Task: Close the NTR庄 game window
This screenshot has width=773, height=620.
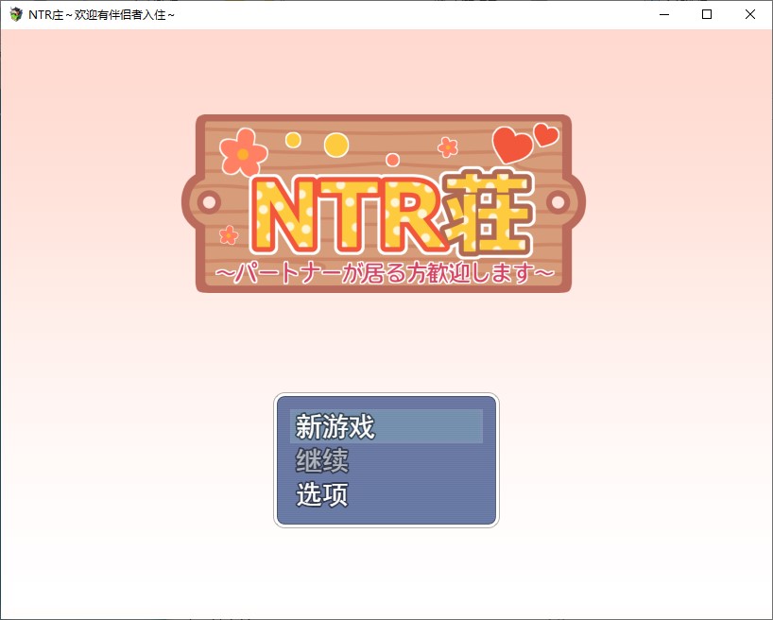Action: click(751, 14)
